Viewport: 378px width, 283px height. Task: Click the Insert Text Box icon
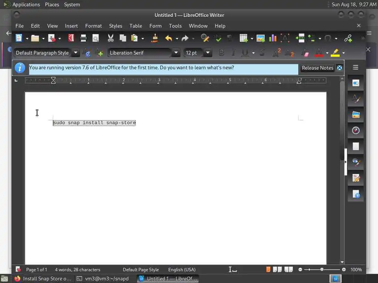point(285,38)
